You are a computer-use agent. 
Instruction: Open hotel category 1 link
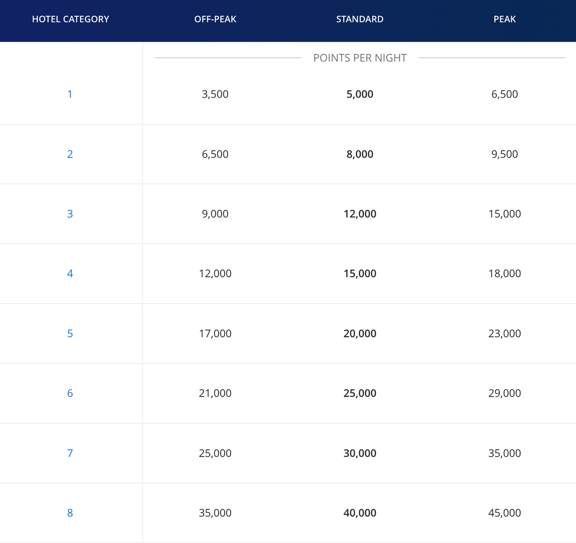coord(70,94)
